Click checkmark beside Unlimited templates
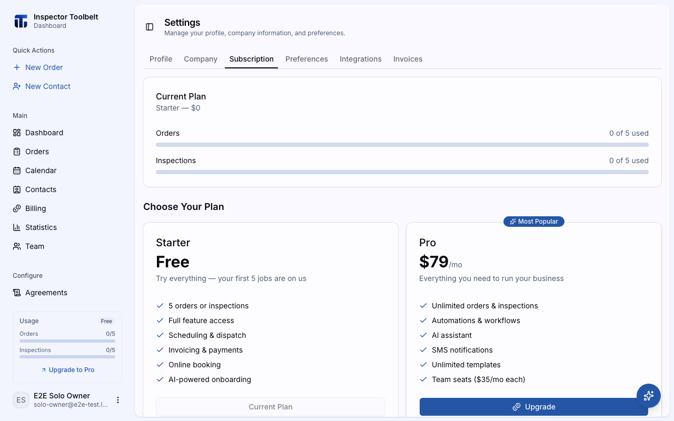This screenshot has height=421, width=674. (423, 365)
